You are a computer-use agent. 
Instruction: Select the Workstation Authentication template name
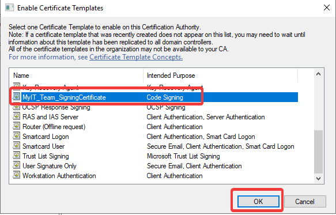tap(59, 176)
